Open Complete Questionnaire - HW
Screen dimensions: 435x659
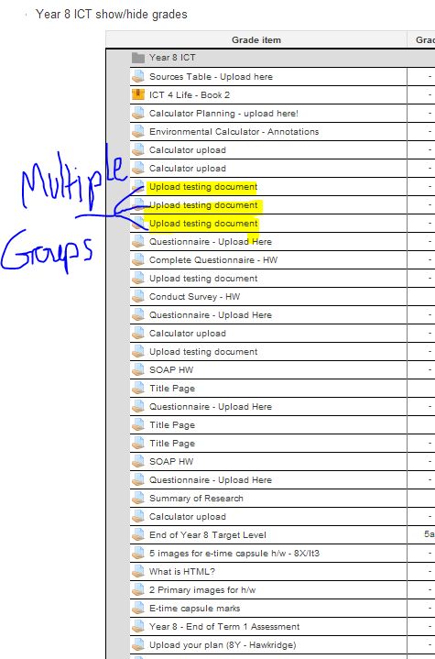coord(213,259)
